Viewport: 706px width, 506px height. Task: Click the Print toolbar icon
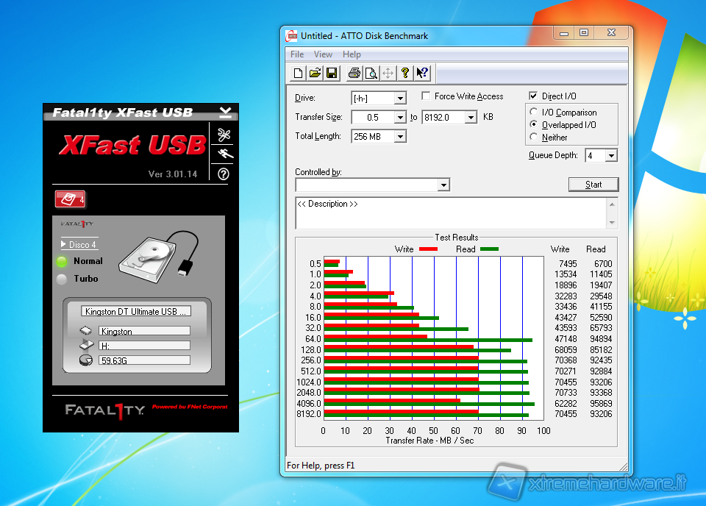pyautogui.click(x=354, y=73)
